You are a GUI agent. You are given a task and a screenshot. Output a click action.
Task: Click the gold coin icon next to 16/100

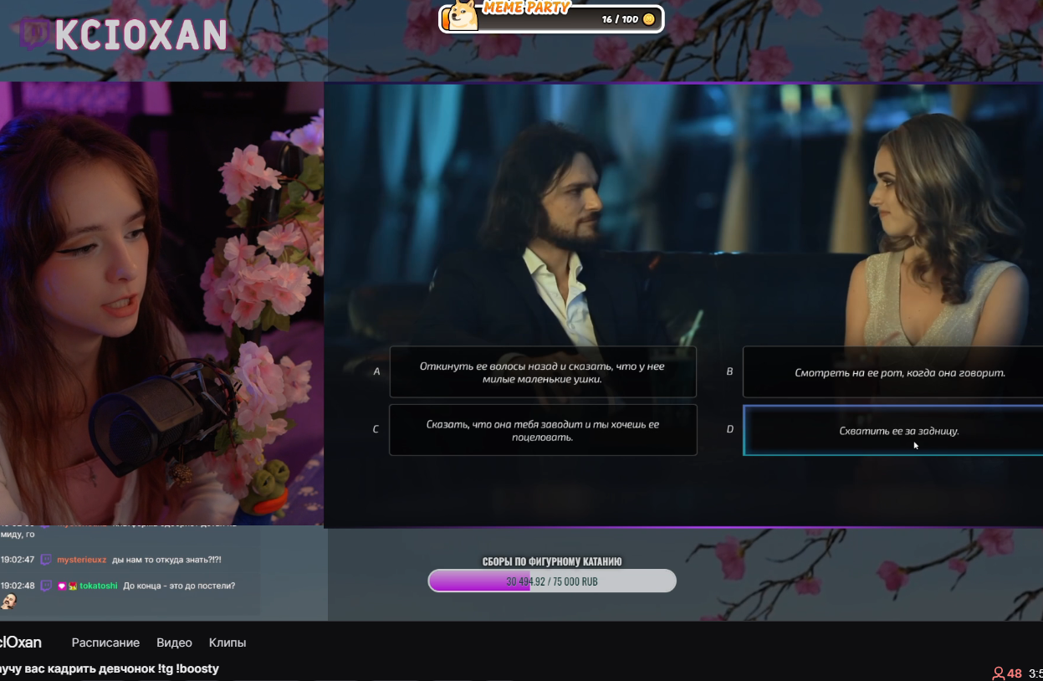648,19
